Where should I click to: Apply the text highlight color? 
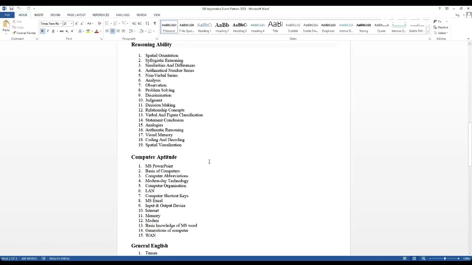(88, 31)
